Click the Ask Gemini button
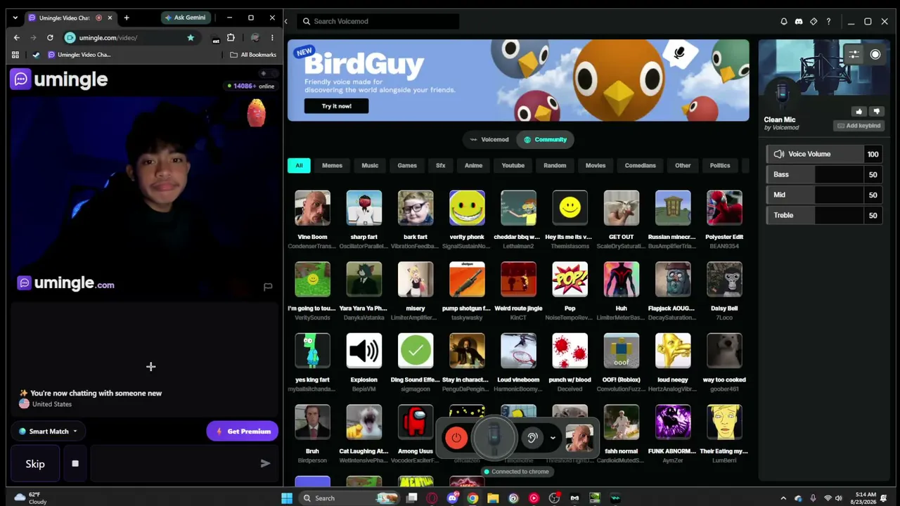Image resolution: width=900 pixels, height=506 pixels. (185, 18)
